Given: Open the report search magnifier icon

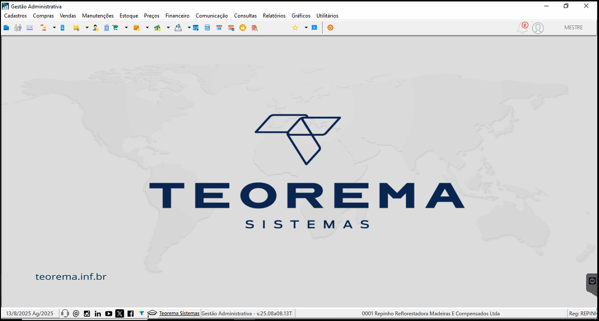Looking at the screenshot, I should (x=255, y=28).
